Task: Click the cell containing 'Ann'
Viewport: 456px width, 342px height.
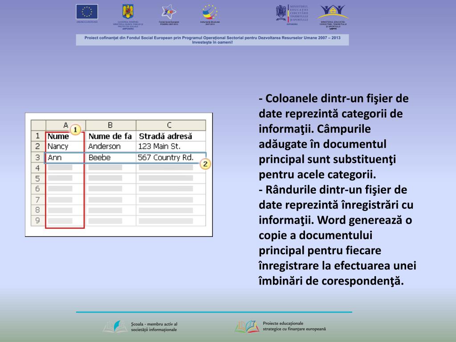Action: (66, 157)
